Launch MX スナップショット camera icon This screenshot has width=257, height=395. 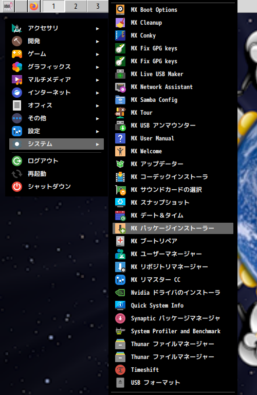tap(120, 202)
